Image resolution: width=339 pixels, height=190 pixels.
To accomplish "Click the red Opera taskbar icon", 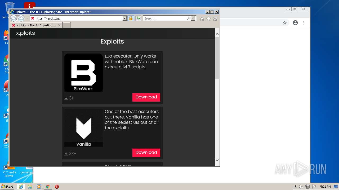I will 57,187.
